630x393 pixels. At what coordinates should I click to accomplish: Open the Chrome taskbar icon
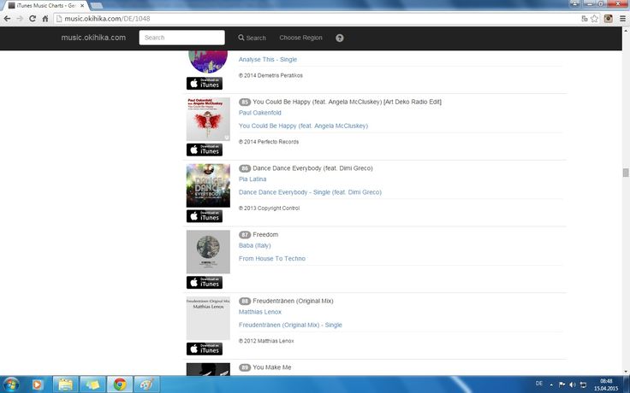[x=120, y=384]
